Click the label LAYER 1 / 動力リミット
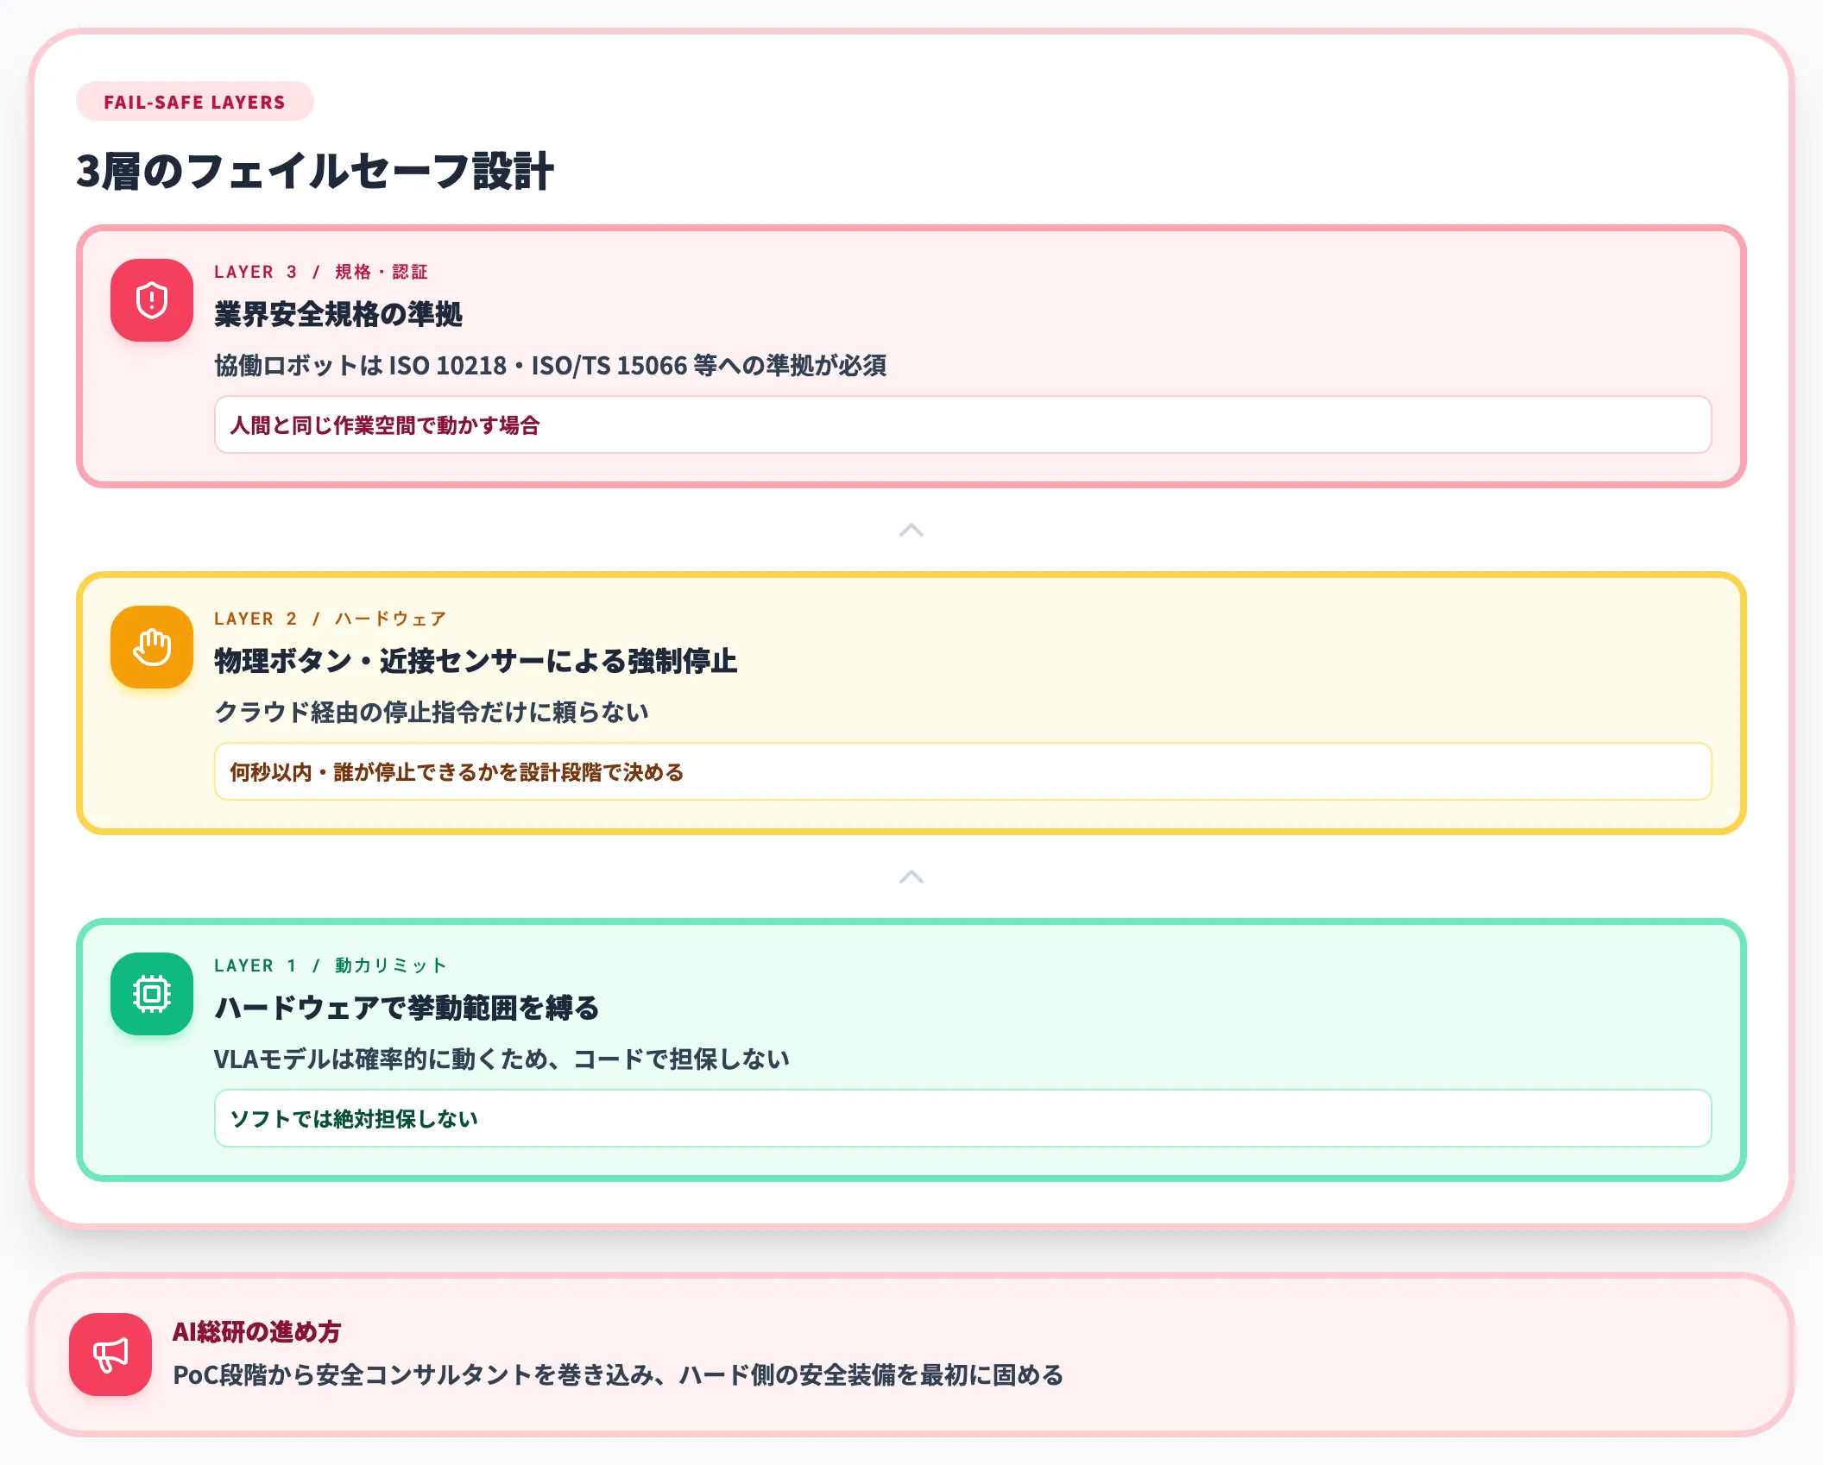 pyautogui.click(x=331, y=965)
